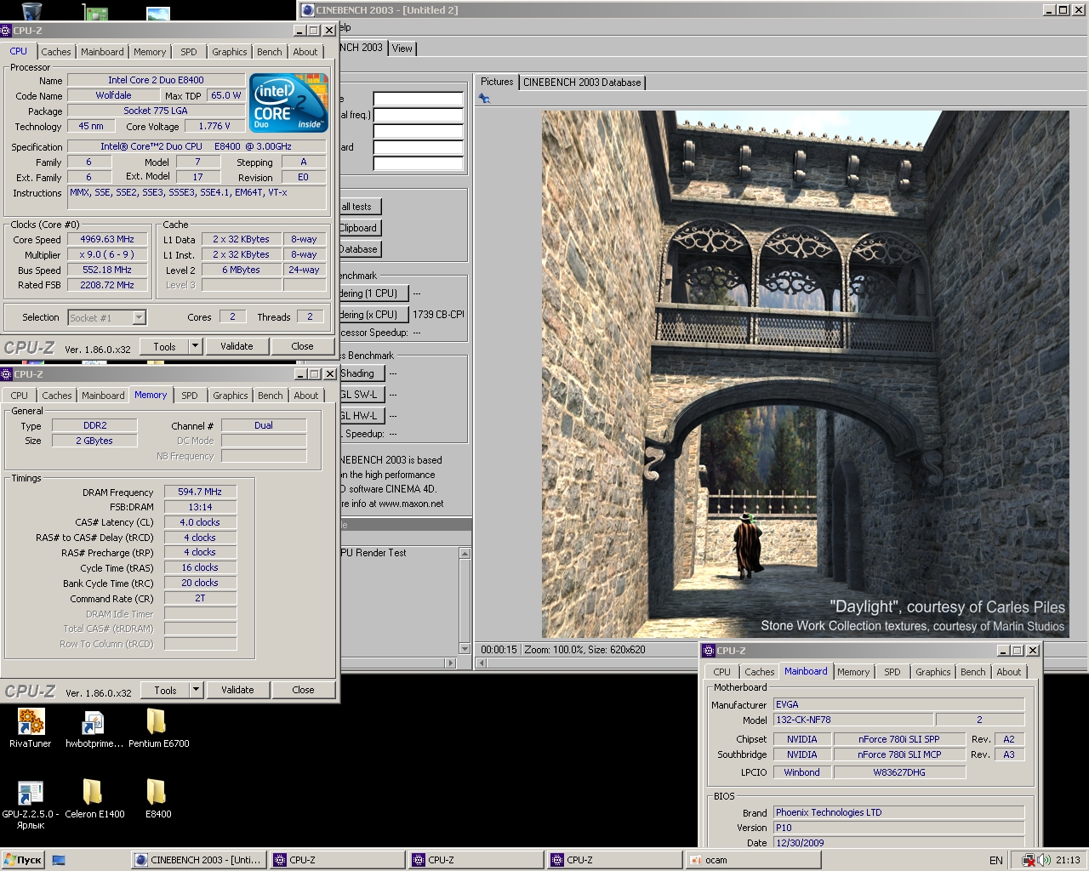Viewport: 1089px width, 871px height.
Task: Open Graphics tab in Mainboard CPU-Z window
Action: pyautogui.click(x=932, y=672)
